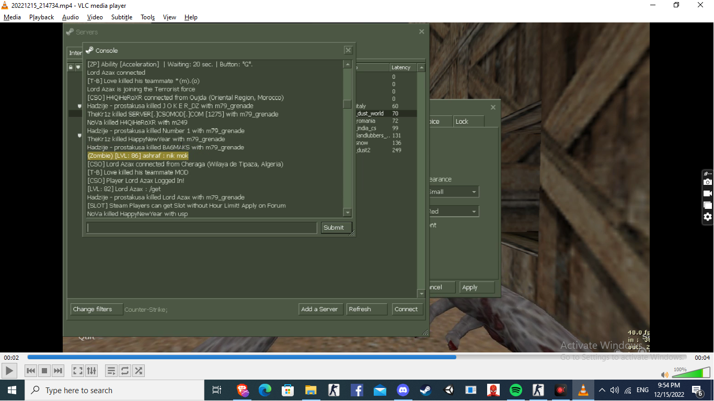The image size is (714, 401).
Task: Expand hidden system tray icons
Action: (602, 390)
